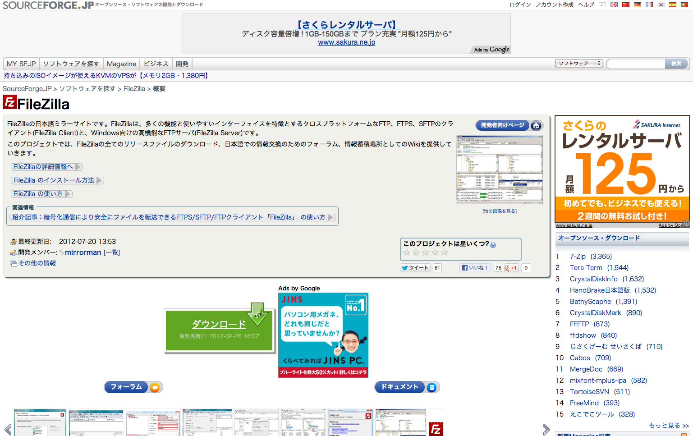Click in the search text field
693x436 pixels.
click(636, 64)
